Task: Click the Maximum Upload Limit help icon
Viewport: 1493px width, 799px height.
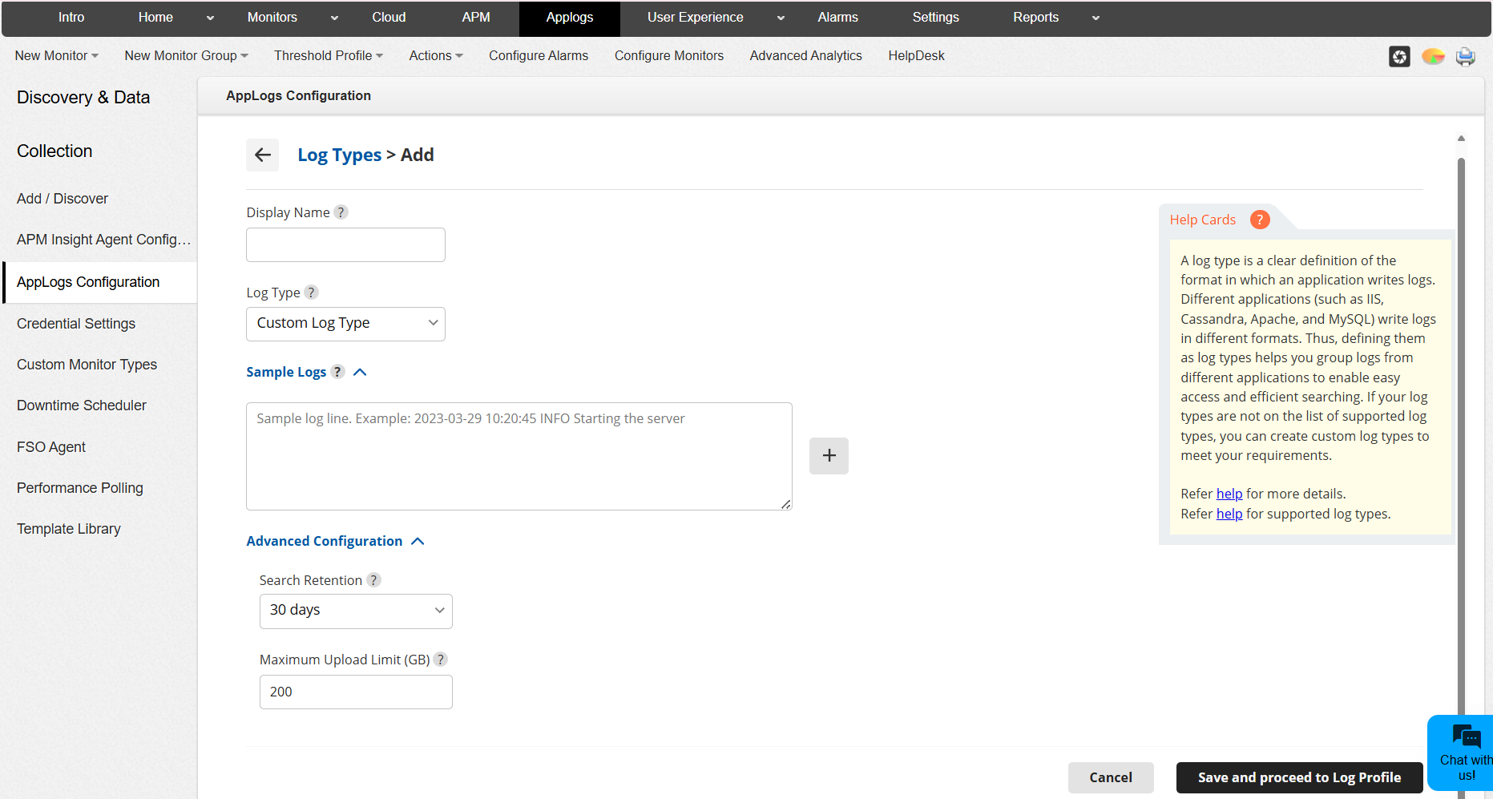Action: click(x=440, y=659)
